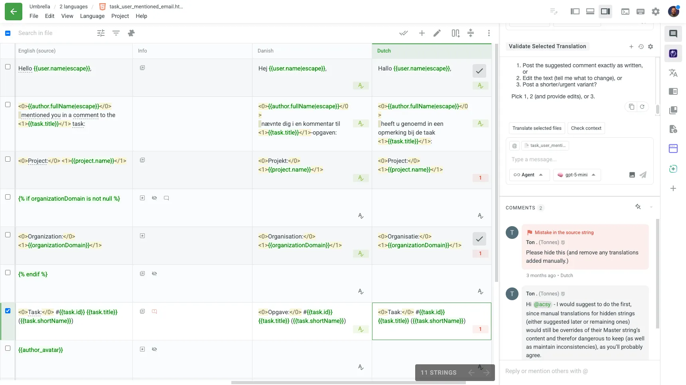Open the settings gear icon in the top bar
686x385 pixels.
pyautogui.click(x=656, y=12)
